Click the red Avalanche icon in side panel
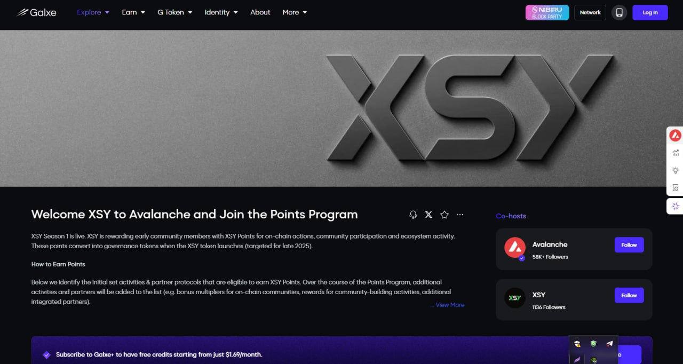This screenshot has height=364, width=683. (x=675, y=135)
